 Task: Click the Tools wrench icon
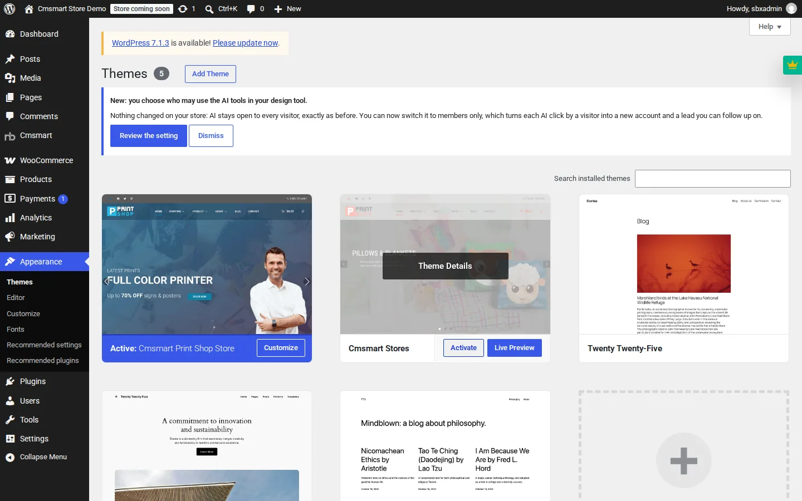click(10, 420)
